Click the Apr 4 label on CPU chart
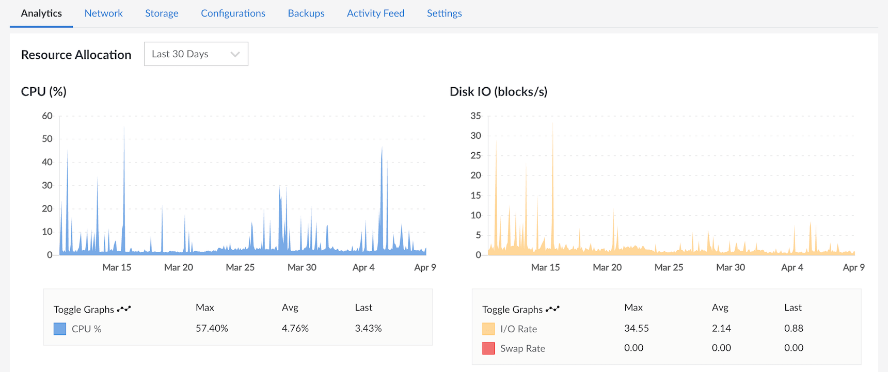 pos(363,267)
